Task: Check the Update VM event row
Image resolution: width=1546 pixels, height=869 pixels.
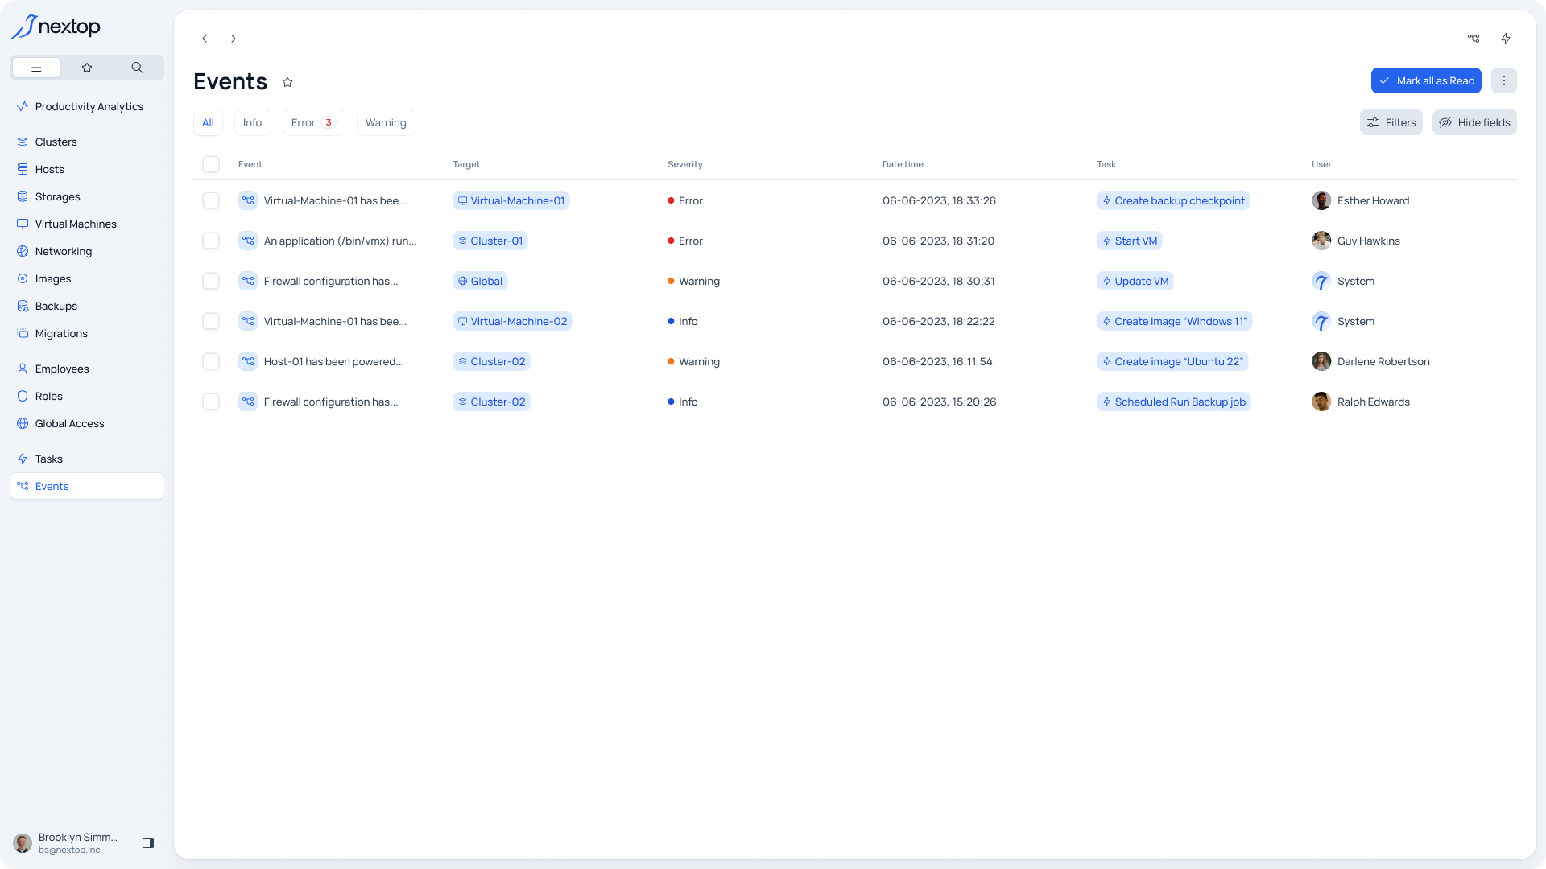Action: point(211,281)
